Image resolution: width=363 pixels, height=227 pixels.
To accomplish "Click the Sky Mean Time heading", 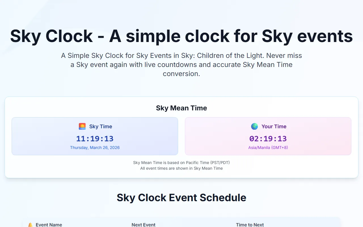I will (x=181, y=108).
